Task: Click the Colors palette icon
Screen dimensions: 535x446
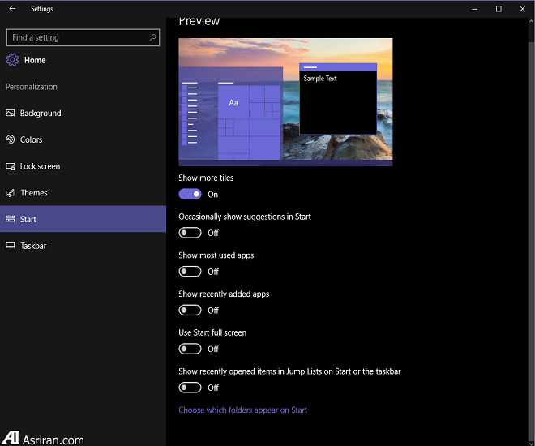Action: [11, 139]
